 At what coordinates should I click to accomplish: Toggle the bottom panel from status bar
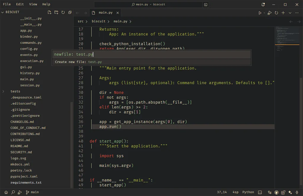pyautogui.click(x=260, y=192)
